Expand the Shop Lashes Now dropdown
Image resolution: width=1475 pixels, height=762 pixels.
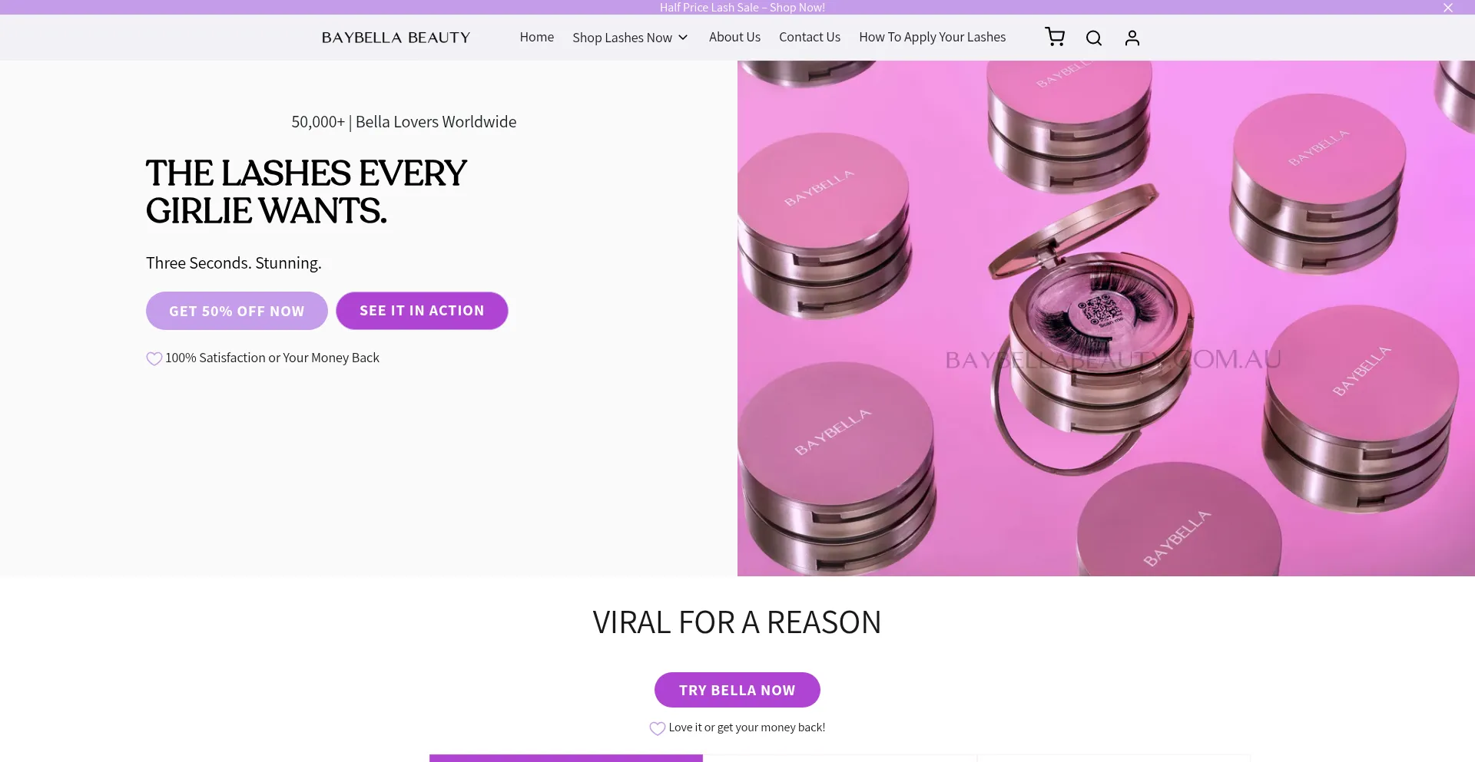(683, 38)
